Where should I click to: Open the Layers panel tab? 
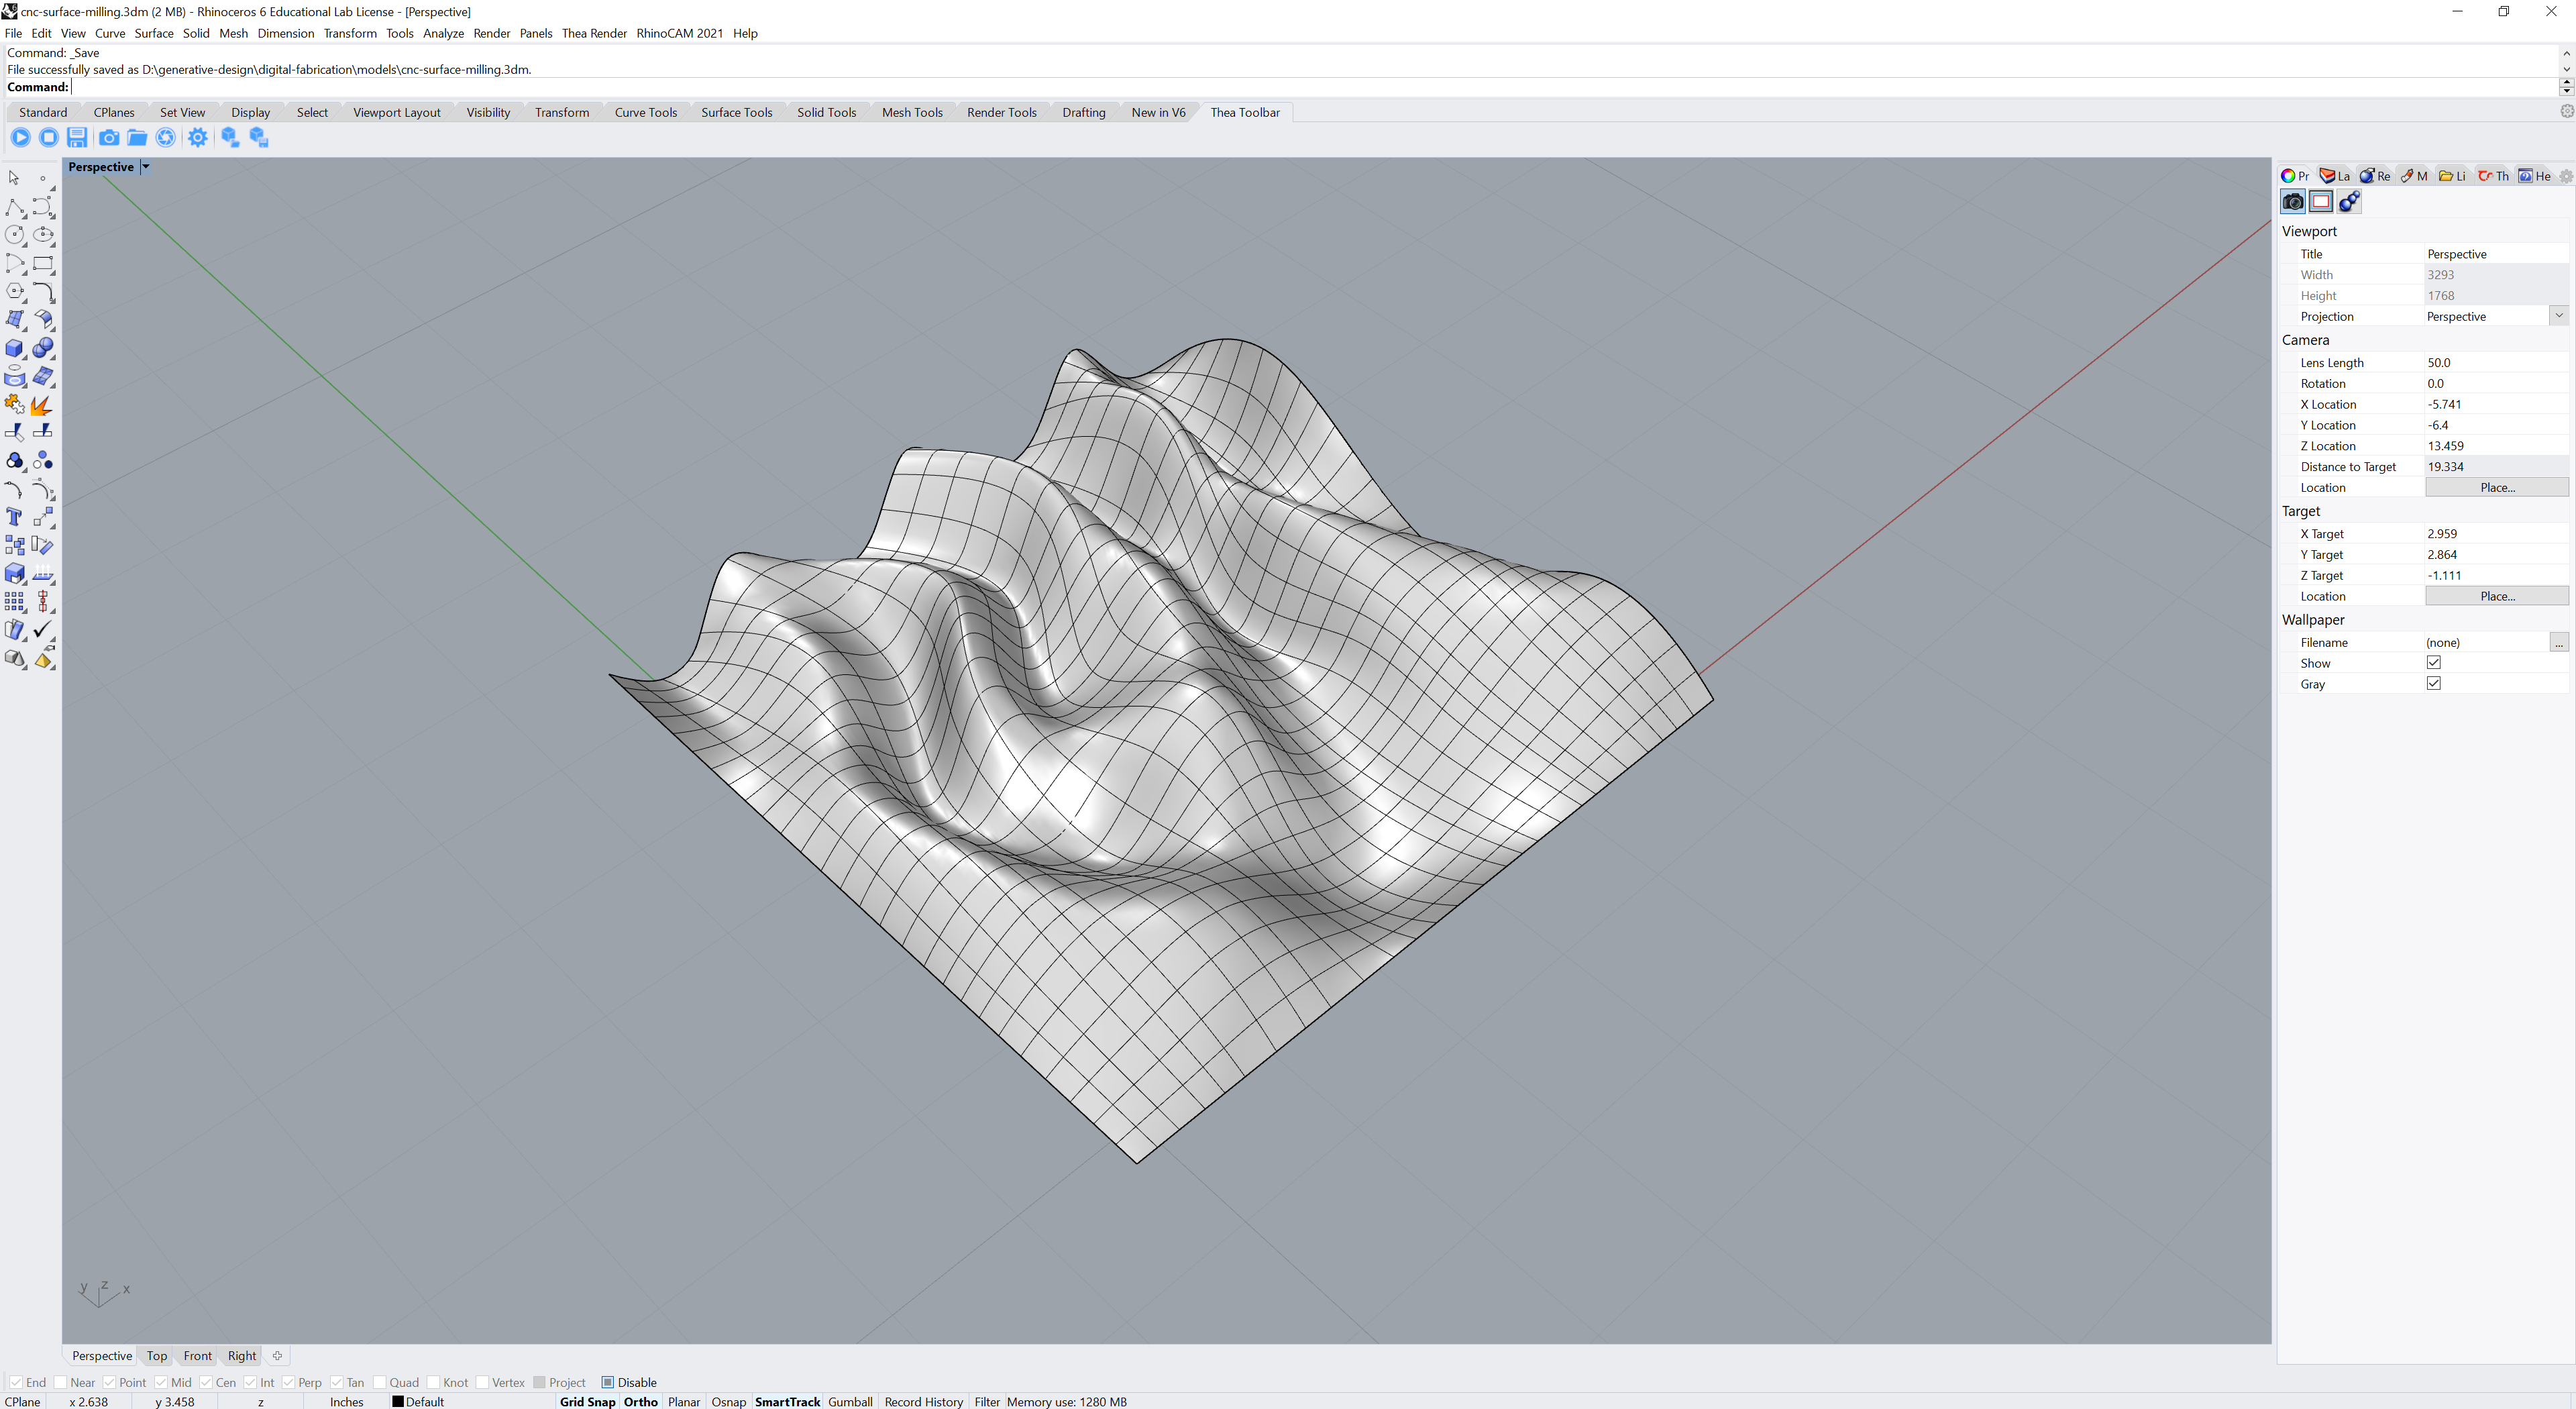point(2334,176)
